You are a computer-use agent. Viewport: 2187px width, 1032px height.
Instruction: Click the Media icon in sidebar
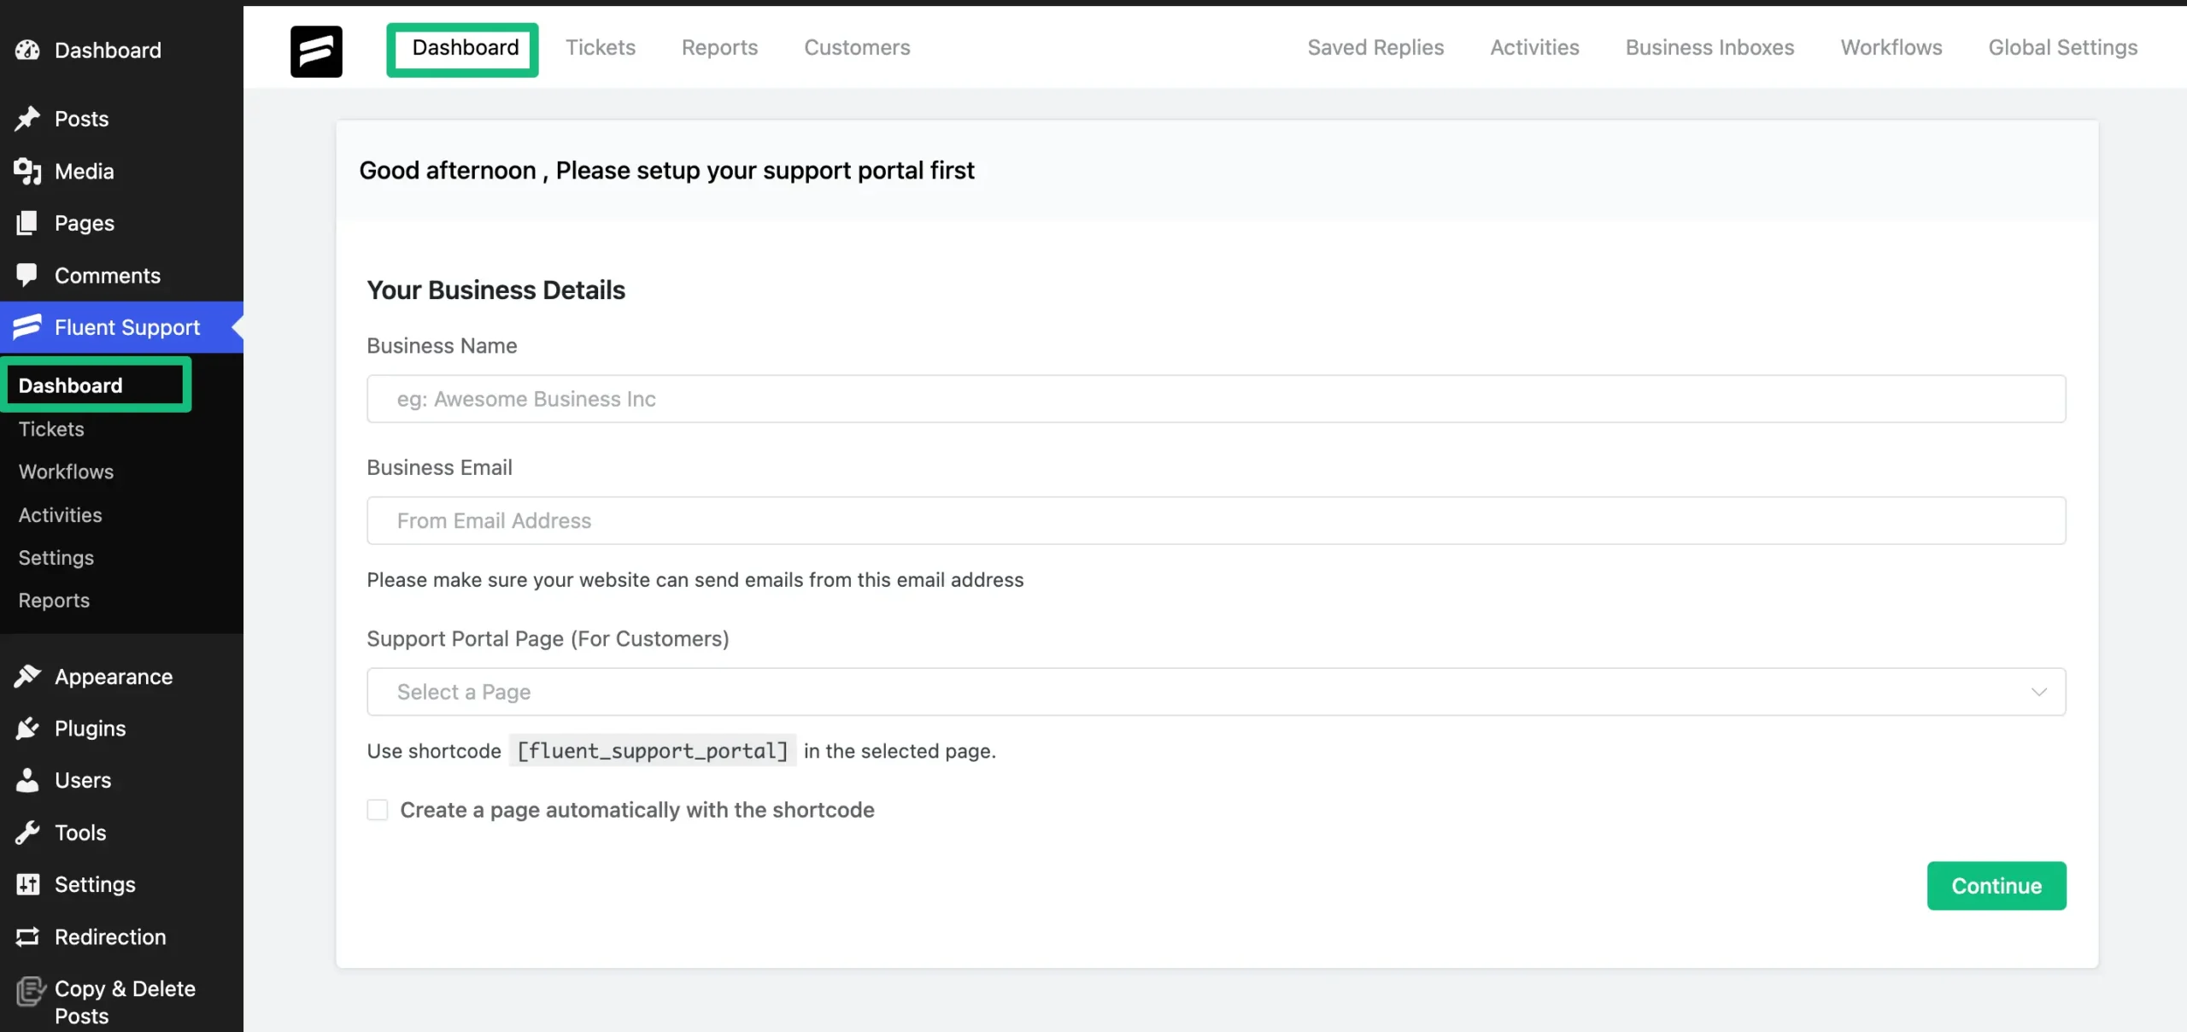coord(27,171)
